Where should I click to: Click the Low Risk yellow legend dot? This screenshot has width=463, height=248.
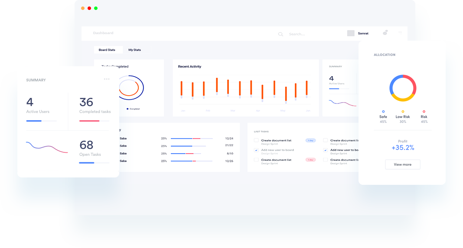coord(403,112)
